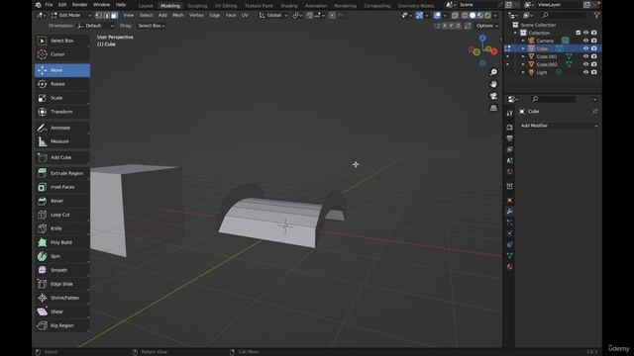The image size is (634, 356).
Task: Open the Vertex menu in header
Action: 196,16
